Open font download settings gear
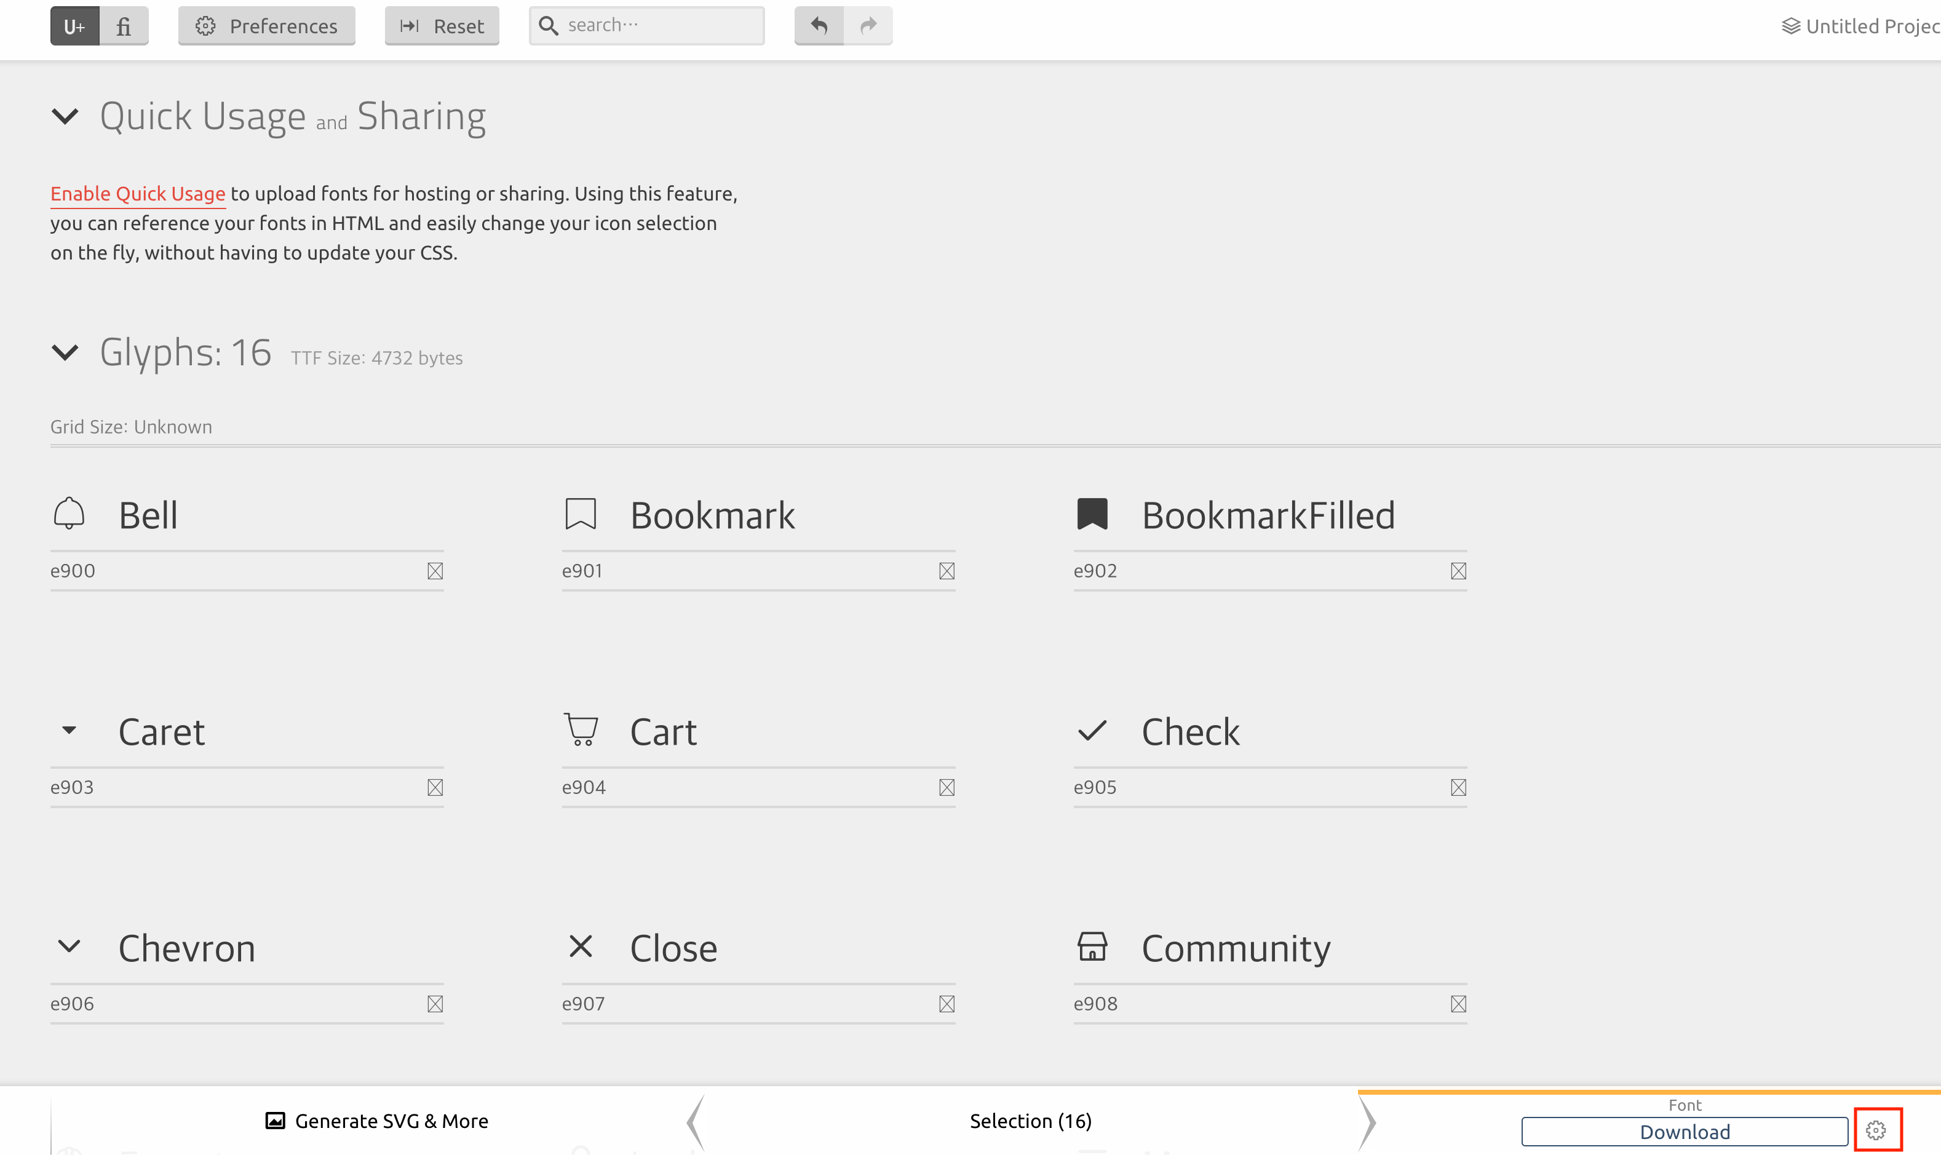The width and height of the screenshot is (1941, 1155). coord(1876,1130)
